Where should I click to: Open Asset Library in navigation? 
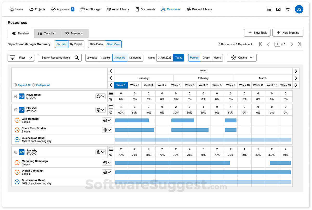point(118,9)
